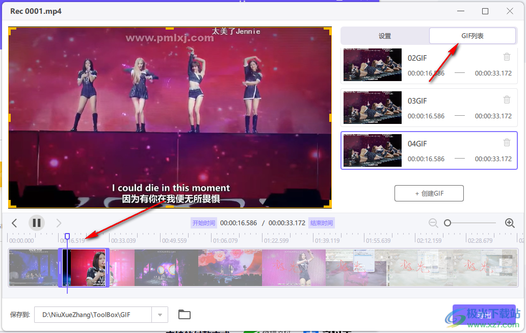Image resolution: width=526 pixels, height=333 pixels.
Task: Click the start time value 00:00:16.586 in the control bar
Action: pos(239,223)
